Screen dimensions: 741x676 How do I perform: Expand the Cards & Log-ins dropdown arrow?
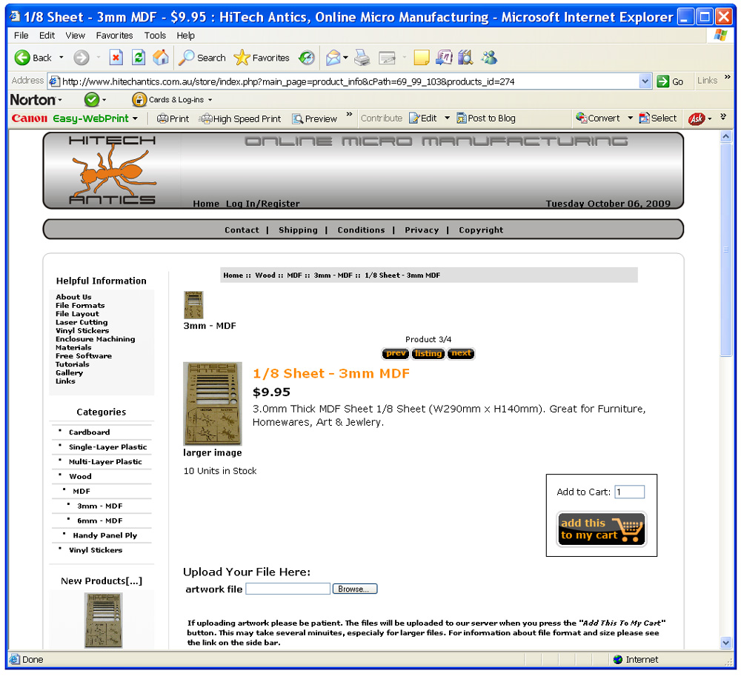(210, 100)
